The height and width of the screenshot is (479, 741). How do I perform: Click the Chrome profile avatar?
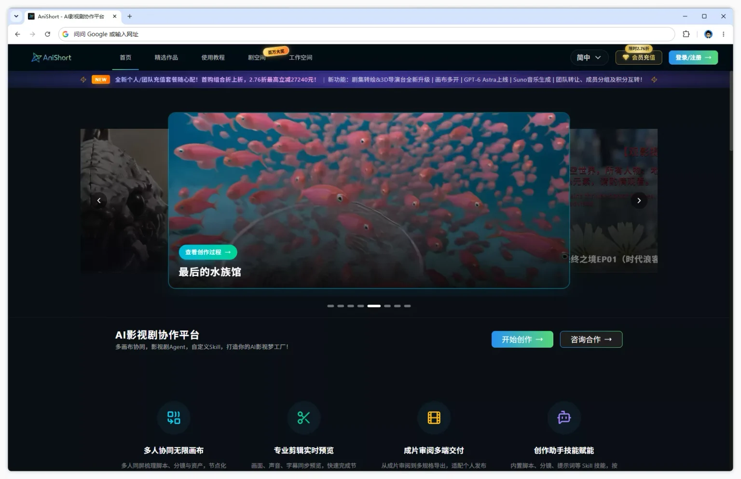[x=708, y=34]
